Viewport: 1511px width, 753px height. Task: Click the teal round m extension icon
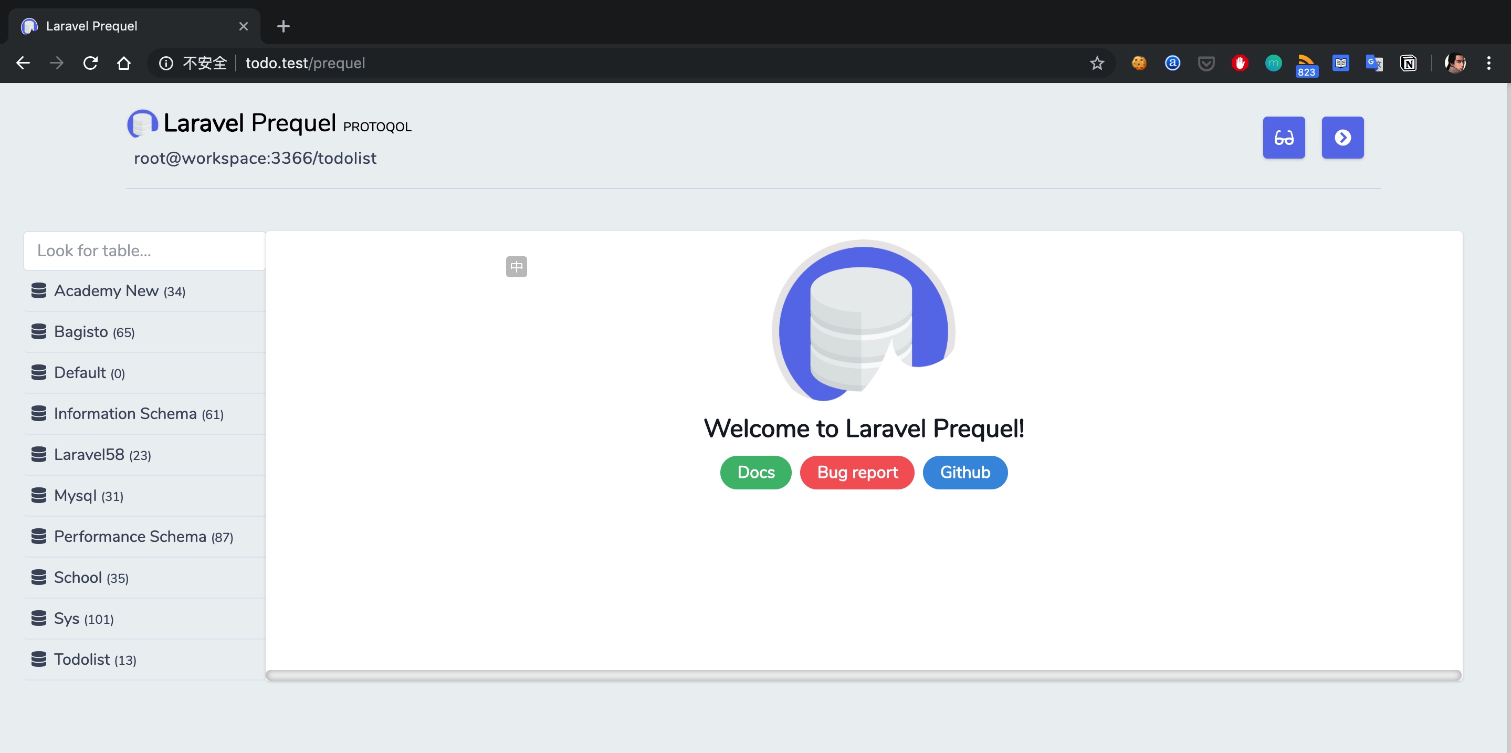(x=1273, y=63)
